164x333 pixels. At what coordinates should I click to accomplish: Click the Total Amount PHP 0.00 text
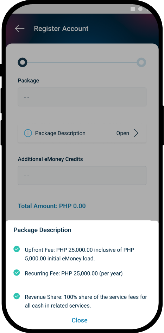52,206
